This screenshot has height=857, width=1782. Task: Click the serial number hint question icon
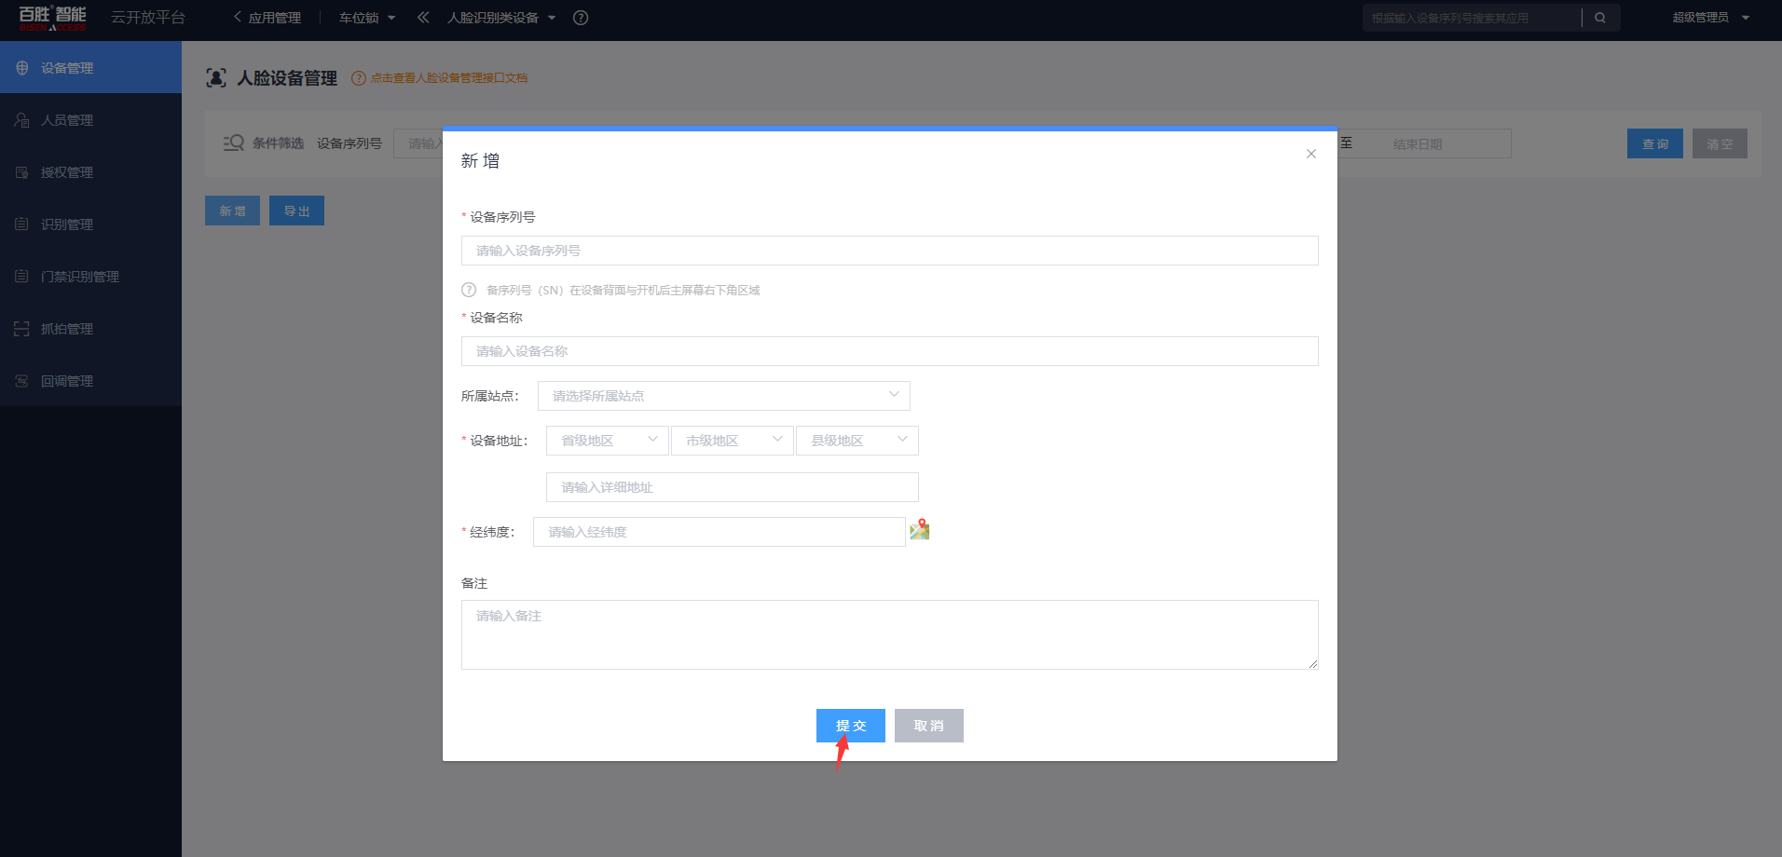pyautogui.click(x=469, y=290)
